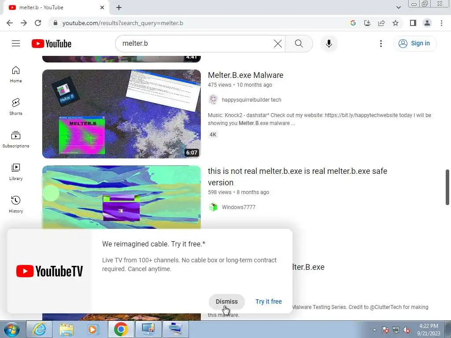Open History in the sidebar

(16, 204)
